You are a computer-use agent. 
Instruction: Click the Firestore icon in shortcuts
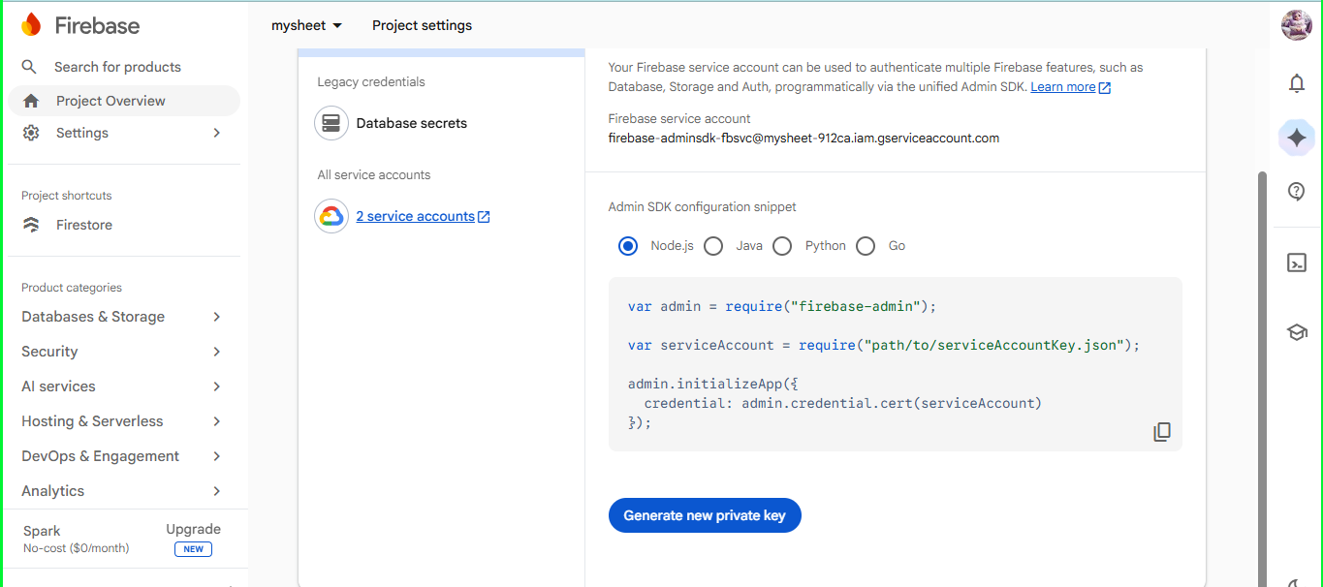click(31, 225)
